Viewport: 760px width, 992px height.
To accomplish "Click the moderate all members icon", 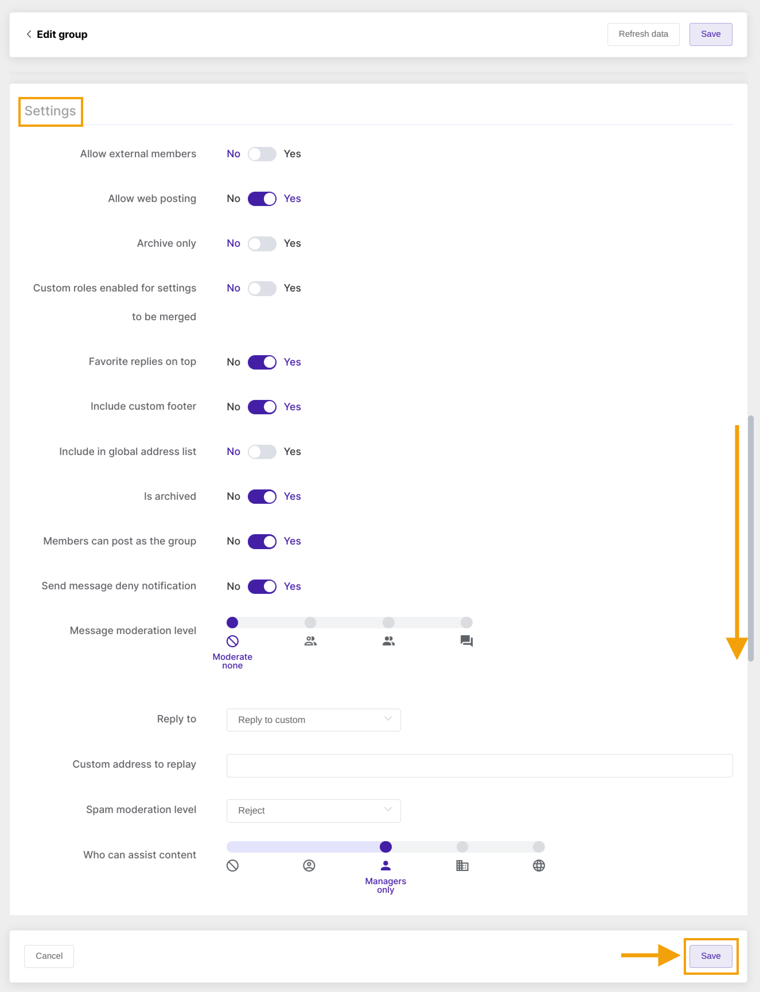I will (x=388, y=641).
